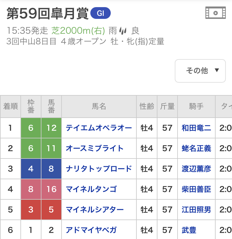The width and height of the screenshot is (232, 239).
Task: Select jockey 渡辺薫彦 link
Action: pyautogui.click(x=196, y=169)
